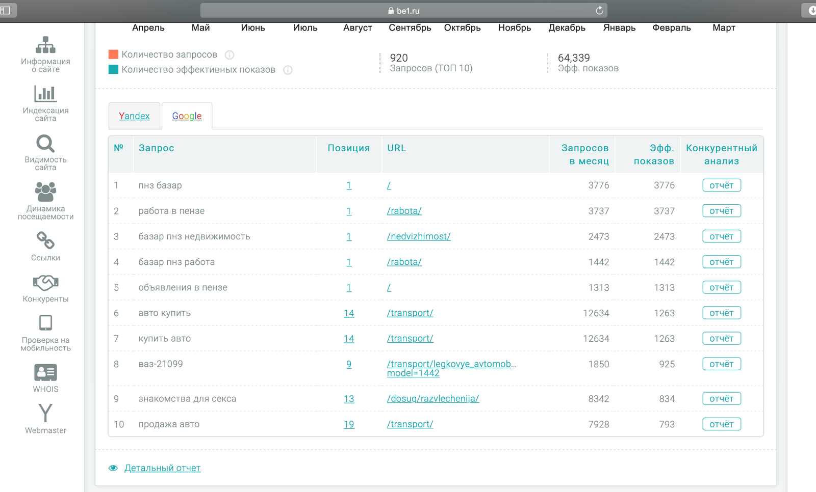Viewport: 816px width, 492px height.
Task: Open the Детальный отчет link
Action: (163, 468)
